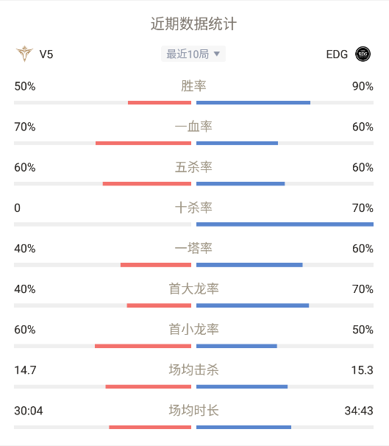Select the EDG team name
The image size is (389, 446).
[337, 54]
